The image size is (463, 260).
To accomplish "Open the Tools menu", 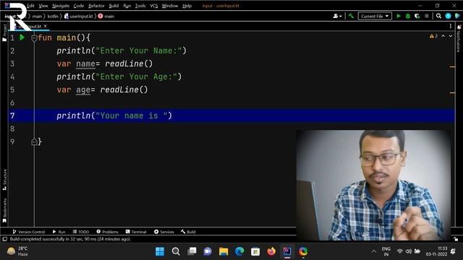I will (140, 6).
